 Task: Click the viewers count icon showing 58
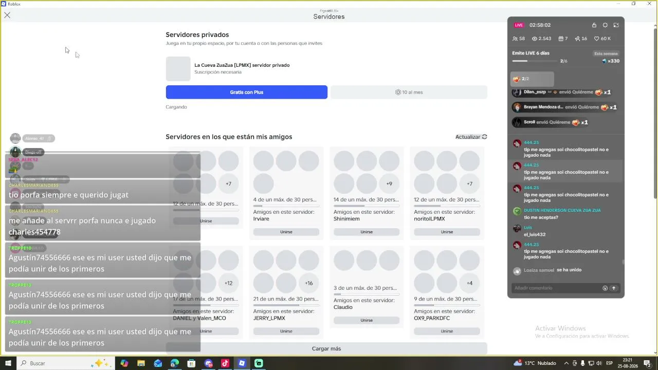pyautogui.click(x=515, y=39)
